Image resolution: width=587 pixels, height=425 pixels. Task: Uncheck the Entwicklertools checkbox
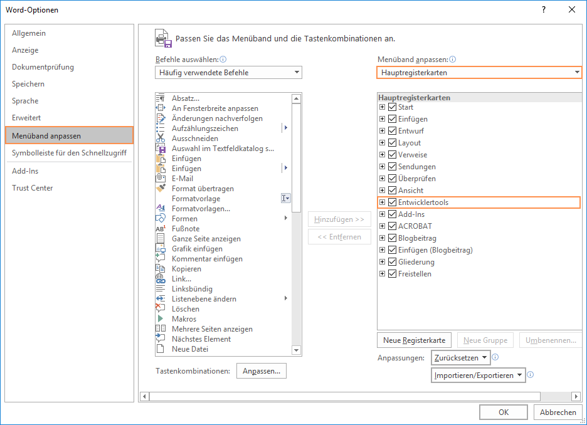[x=393, y=202]
